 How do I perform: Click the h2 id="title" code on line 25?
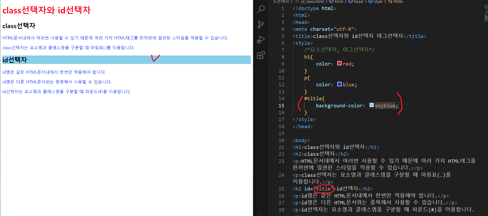(333, 189)
